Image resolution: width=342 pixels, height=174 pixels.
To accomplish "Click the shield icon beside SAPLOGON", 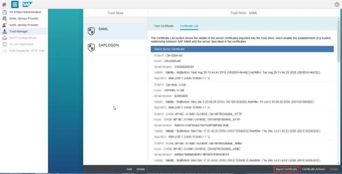I will (91, 47).
